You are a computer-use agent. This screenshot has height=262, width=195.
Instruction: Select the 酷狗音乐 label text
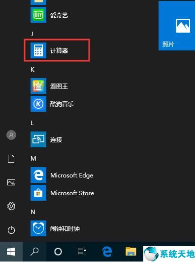tap(62, 104)
